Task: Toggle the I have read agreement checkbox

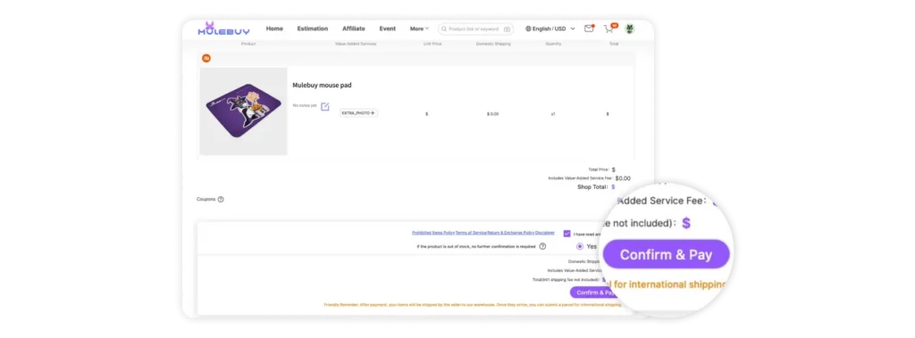Action: tap(567, 234)
